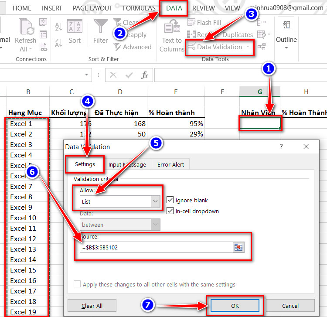Switch to the Input Message tab

pyautogui.click(x=127, y=164)
